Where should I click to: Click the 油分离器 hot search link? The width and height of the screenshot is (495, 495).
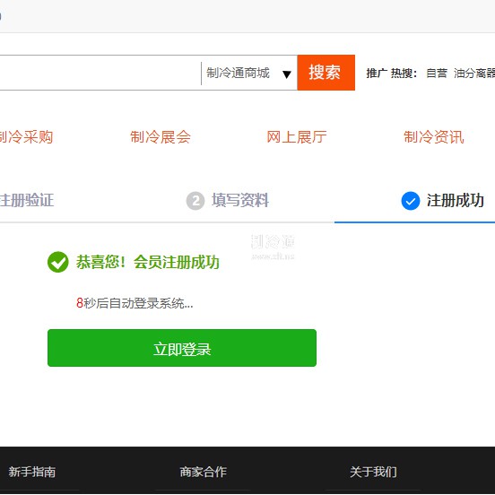click(474, 74)
